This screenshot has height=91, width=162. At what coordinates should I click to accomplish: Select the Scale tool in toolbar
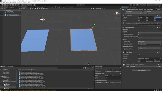[10, 5]
